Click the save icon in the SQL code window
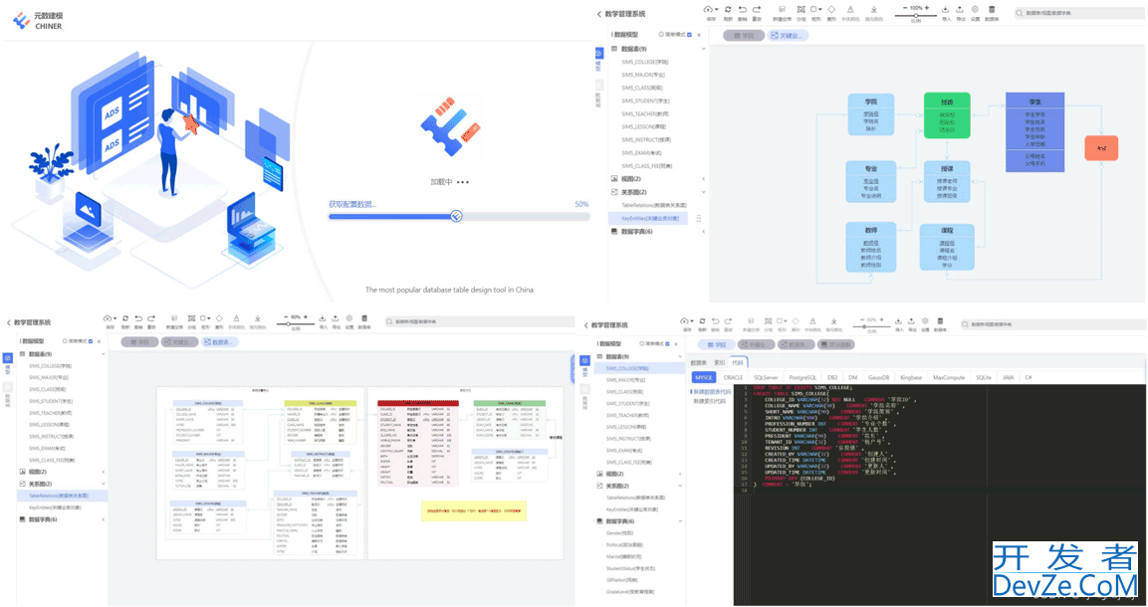1148x607 pixels. (x=685, y=321)
